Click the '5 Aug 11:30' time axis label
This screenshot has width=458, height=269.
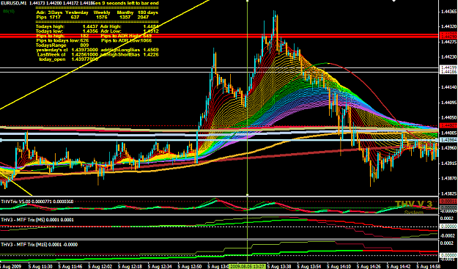40,266
